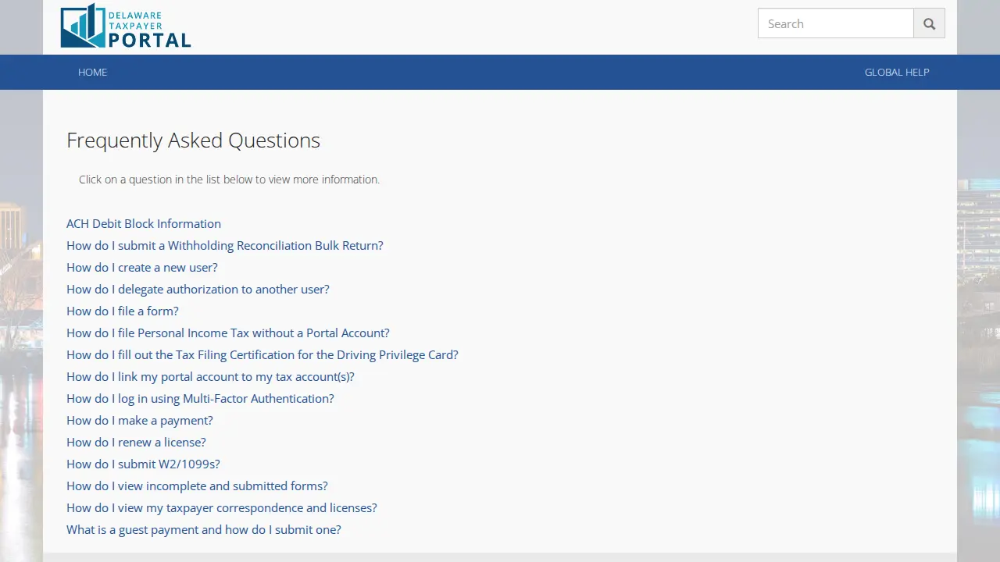Click the 'Click on a question' instruction text
This screenshot has height=562, width=1000.
point(229,180)
